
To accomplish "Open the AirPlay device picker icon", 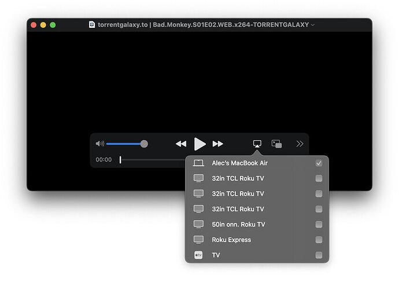I will coord(257,144).
